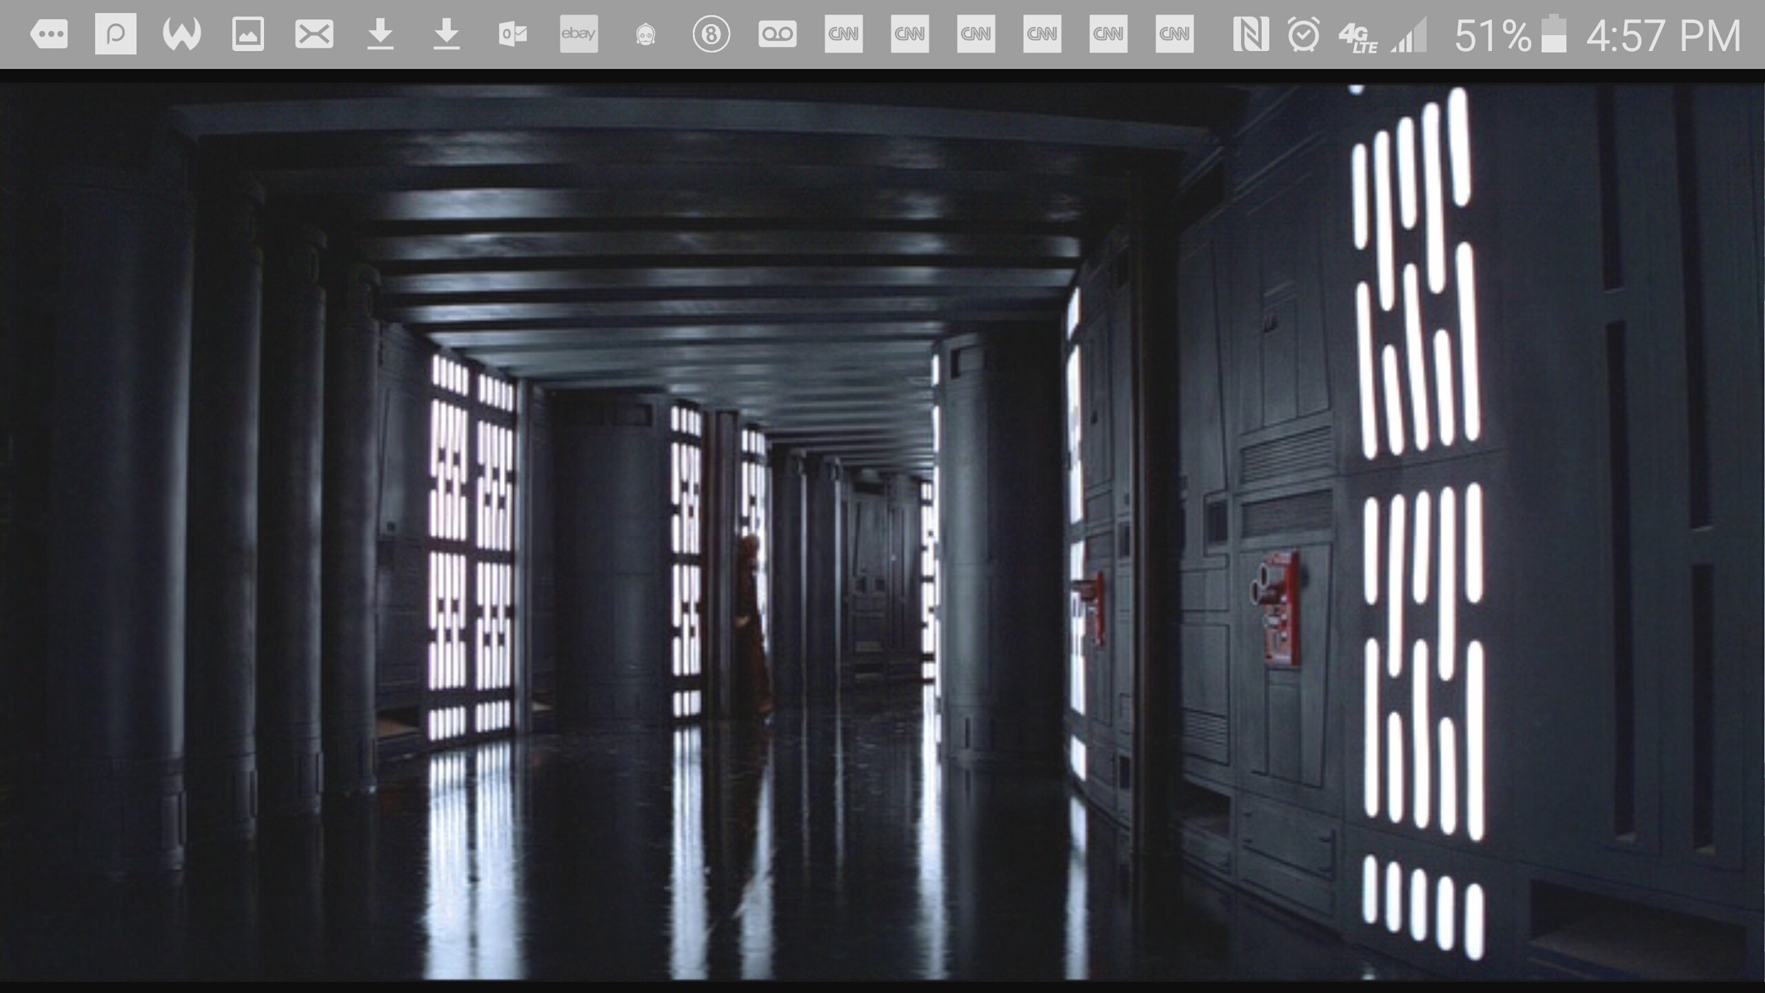Open the saved screenshot picture icon

pos(248,34)
